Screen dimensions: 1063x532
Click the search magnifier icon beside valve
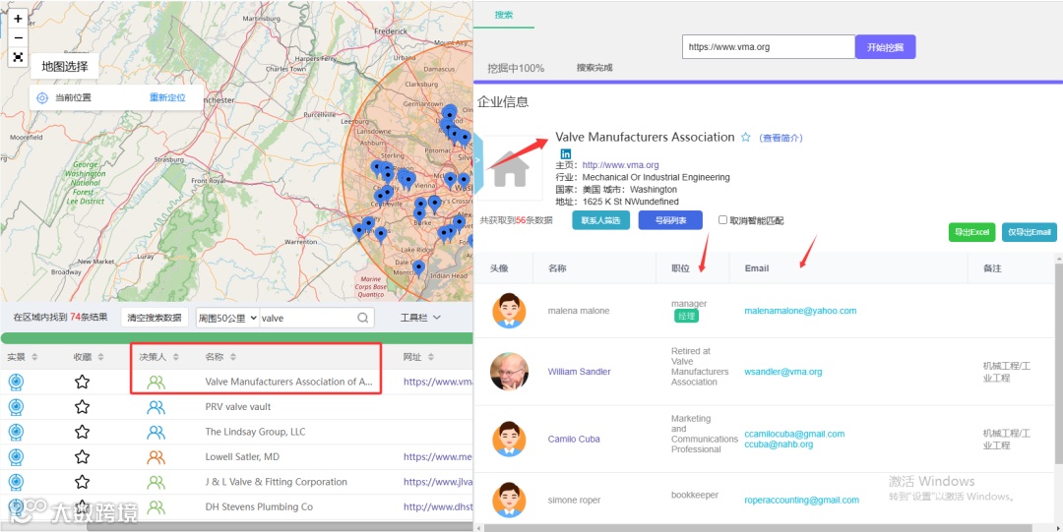tap(362, 318)
